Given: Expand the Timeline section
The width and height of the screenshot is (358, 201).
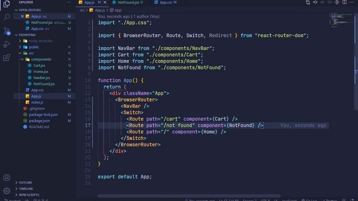Looking at the screenshot, I should pos(26,189).
